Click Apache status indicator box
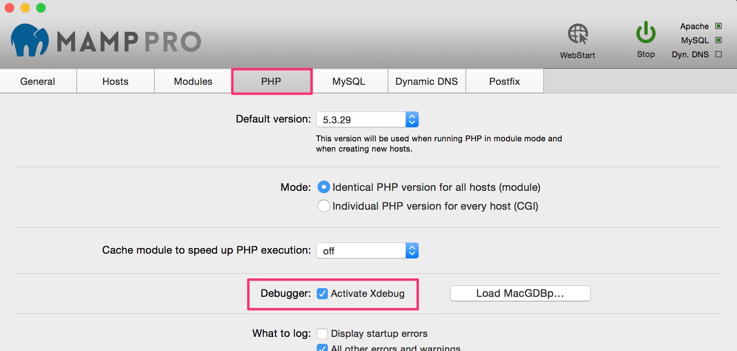This screenshot has height=351, width=737. pyautogui.click(x=719, y=26)
